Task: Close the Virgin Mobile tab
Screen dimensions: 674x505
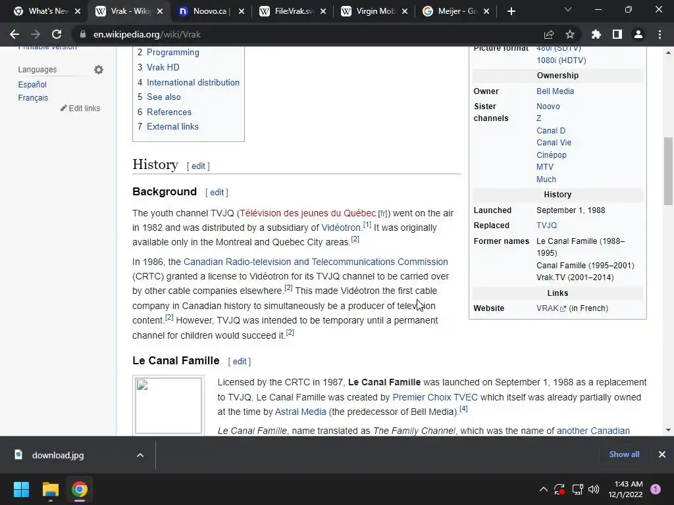Action: [405, 12]
